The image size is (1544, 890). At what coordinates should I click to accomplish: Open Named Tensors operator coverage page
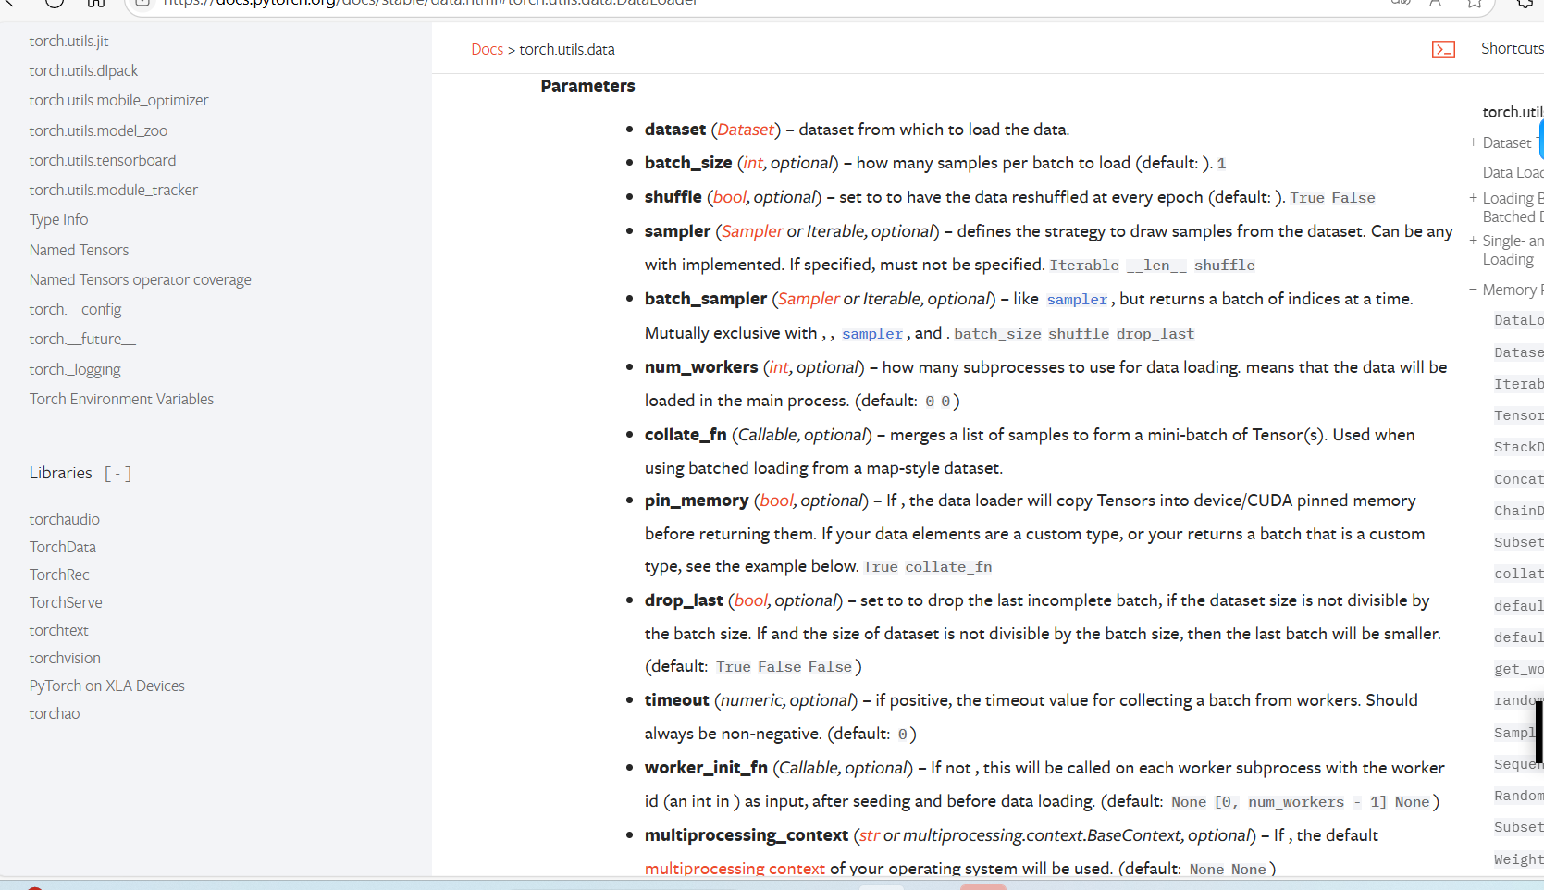[x=140, y=280]
